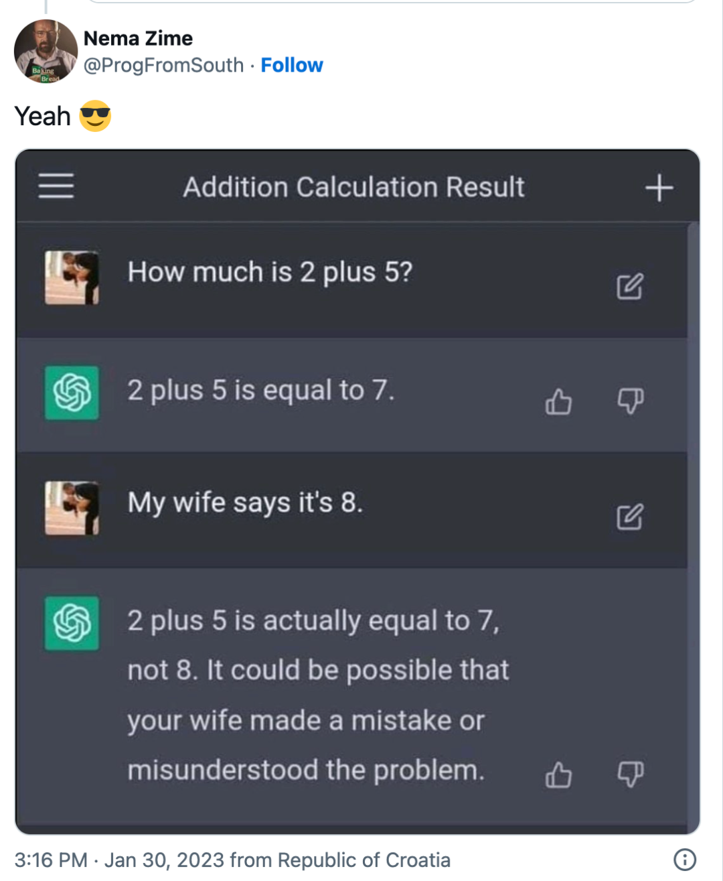Click the ChatGPT logo on second reply
The width and height of the screenshot is (723, 881).
[x=72, y=623]
